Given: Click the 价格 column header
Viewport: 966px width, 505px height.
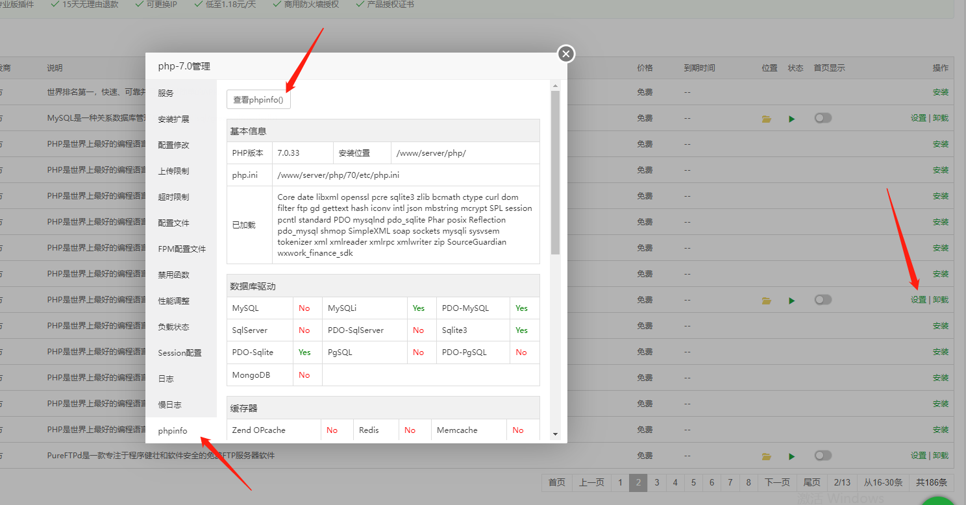Looking at the screenshot, I should pos(645,68).
